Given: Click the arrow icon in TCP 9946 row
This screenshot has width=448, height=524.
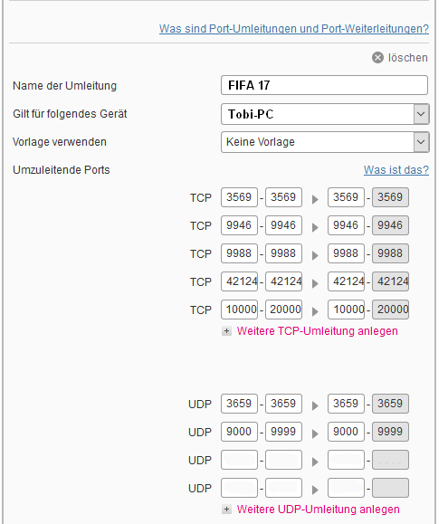Looking at the screenshot, I should 315,227.
